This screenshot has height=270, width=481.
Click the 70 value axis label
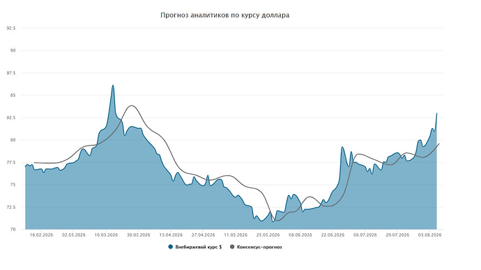coord(13,229)
